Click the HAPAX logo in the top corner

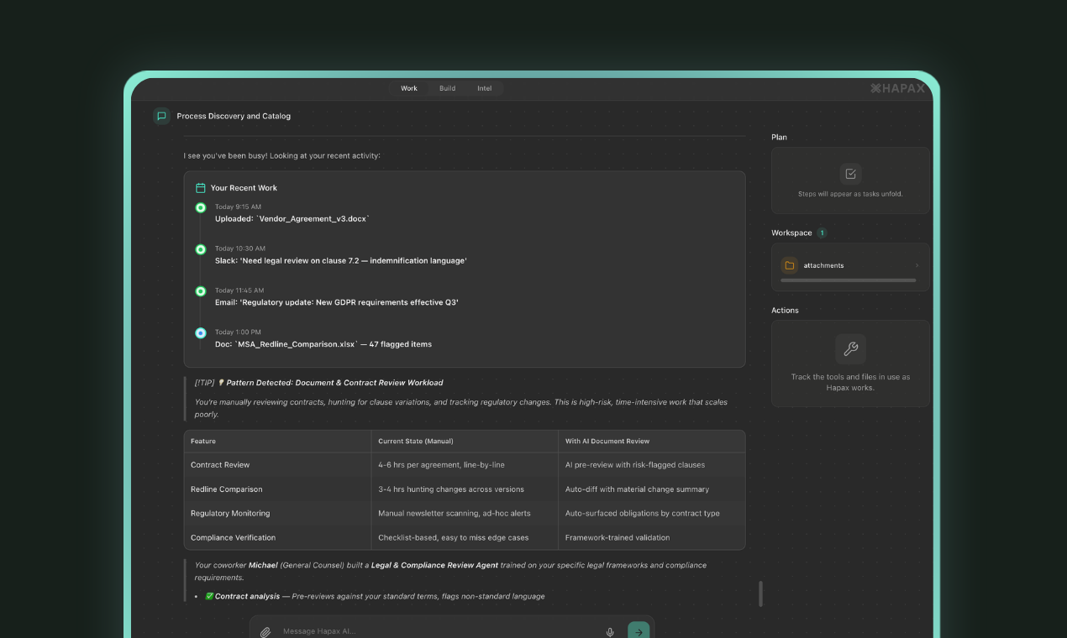click(898, 87)
